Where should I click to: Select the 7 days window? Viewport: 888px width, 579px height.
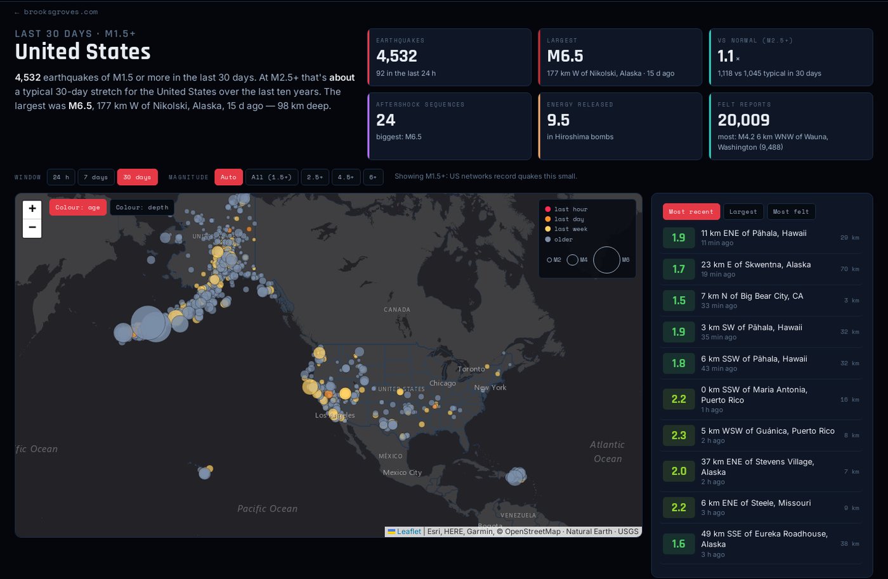[96, 177]
